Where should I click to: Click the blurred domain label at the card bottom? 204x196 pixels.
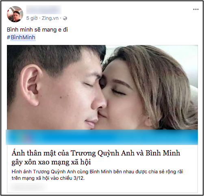pyautogui.click(x=28, y=187)
